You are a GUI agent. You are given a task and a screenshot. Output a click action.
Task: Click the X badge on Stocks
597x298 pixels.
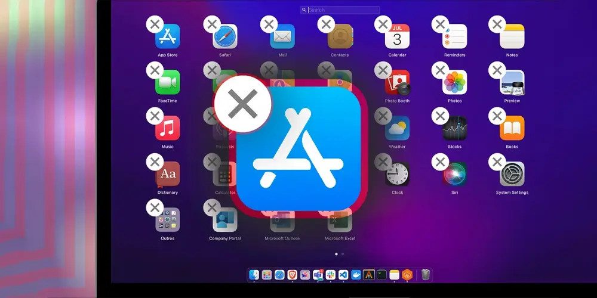coord(441,116)
